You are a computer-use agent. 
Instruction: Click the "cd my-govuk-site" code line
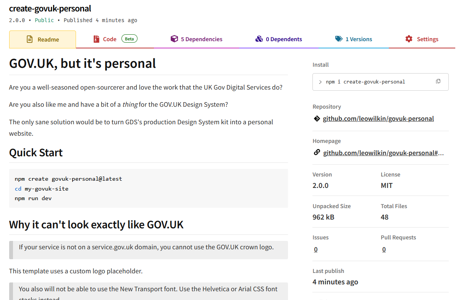pyautogui.click(x=42, y=188)
